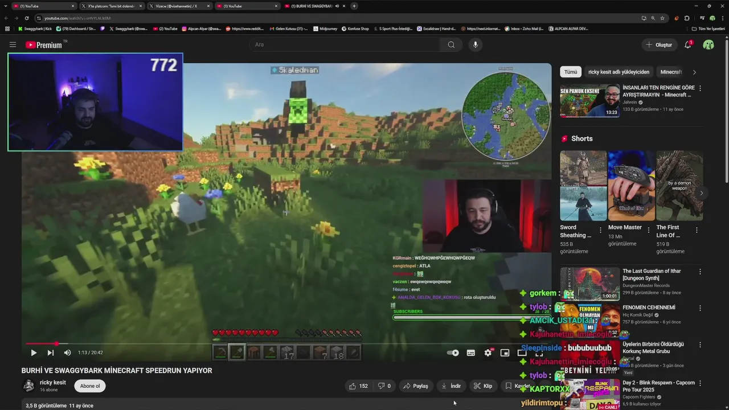Seek on the video progress bar
729x410 pixels.
point(286,344)
